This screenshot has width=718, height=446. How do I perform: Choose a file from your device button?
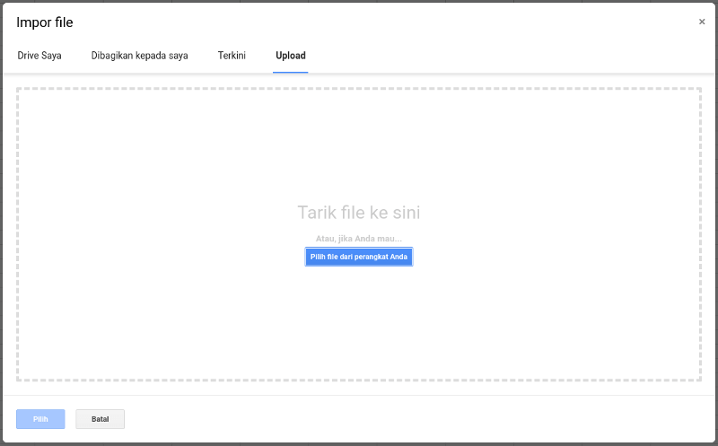[359, 257]
